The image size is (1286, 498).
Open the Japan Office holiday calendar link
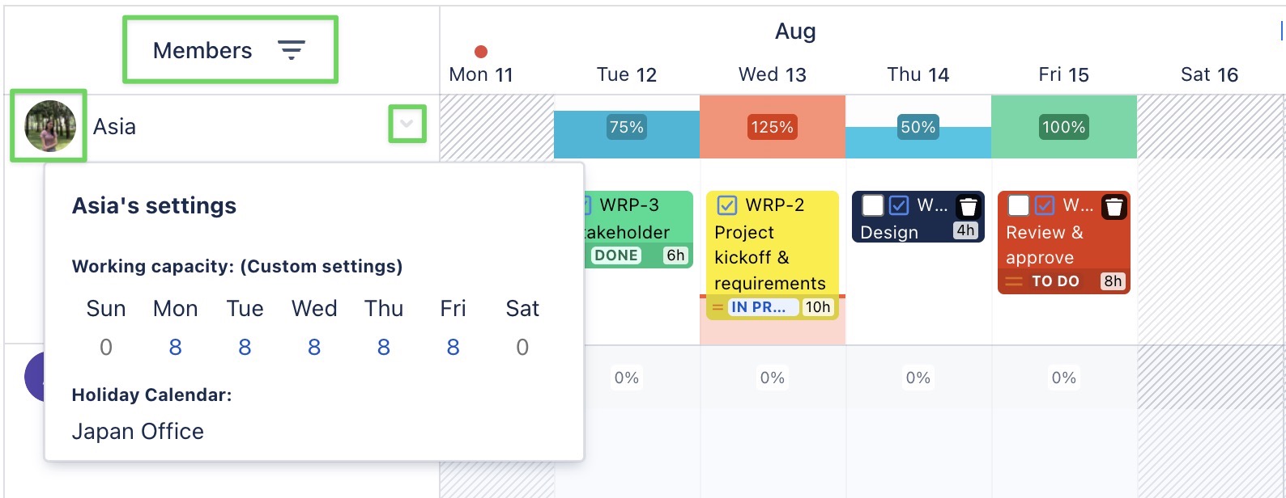tap(138, 431)
